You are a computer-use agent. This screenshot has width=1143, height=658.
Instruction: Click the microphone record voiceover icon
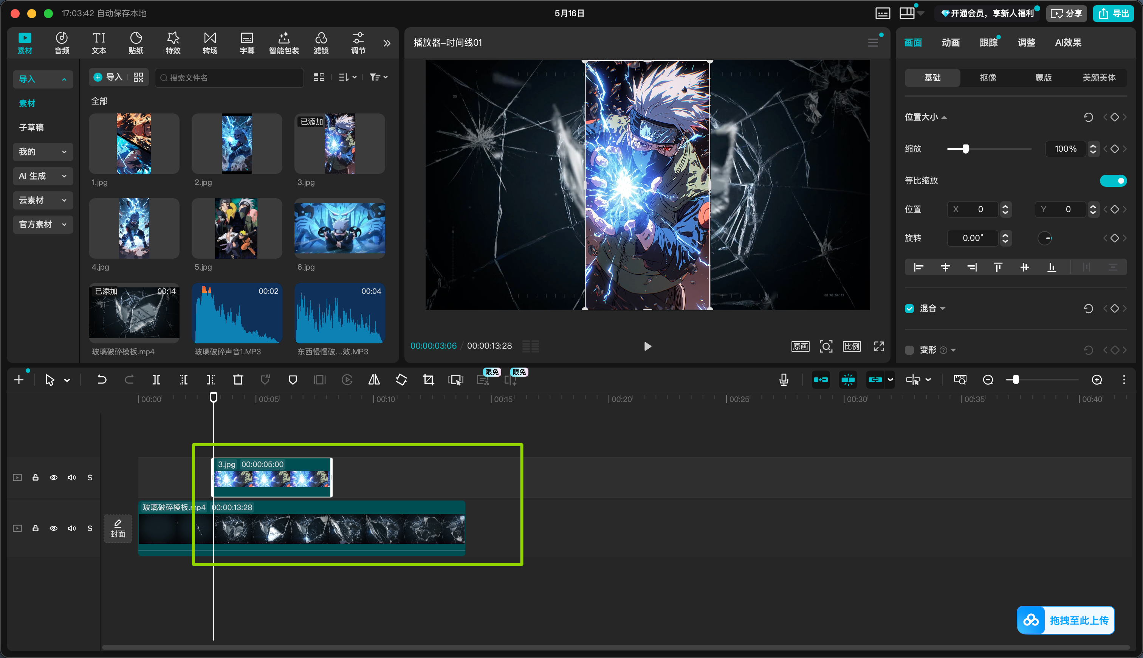tap(784, 380)
